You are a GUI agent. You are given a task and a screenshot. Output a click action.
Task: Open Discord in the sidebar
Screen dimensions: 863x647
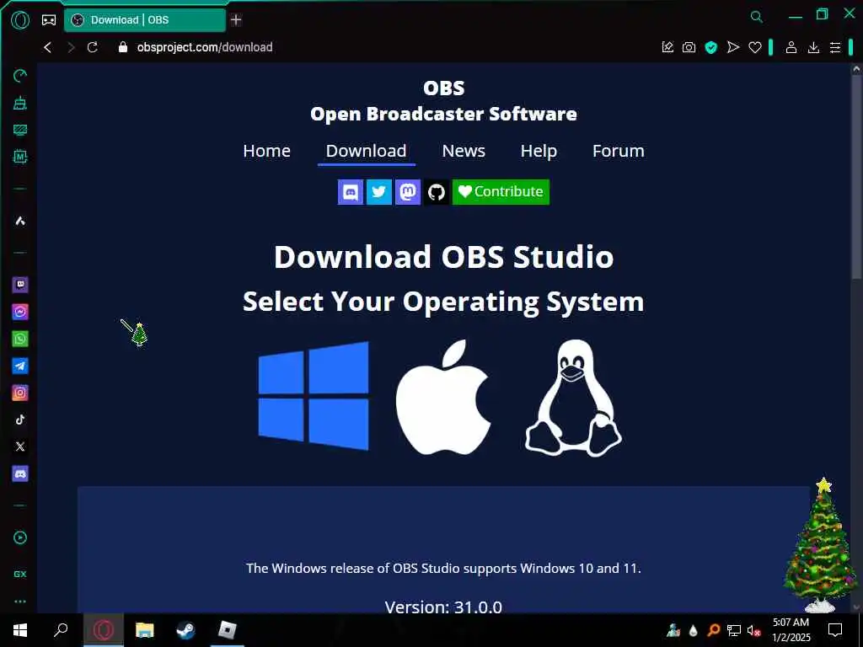point(20,473)
